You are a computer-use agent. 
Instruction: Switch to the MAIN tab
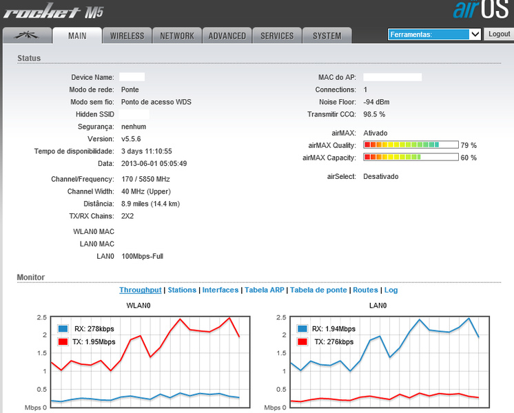tap(77, 35)
